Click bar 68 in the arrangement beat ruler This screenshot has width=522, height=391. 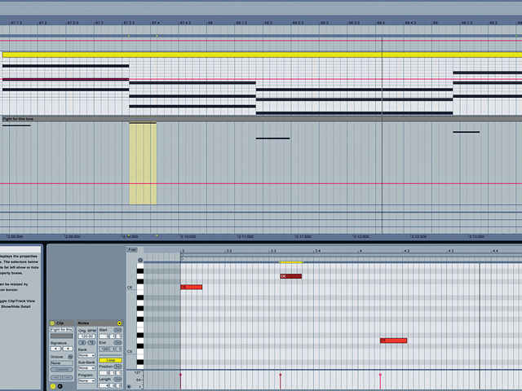click(210, 23)
